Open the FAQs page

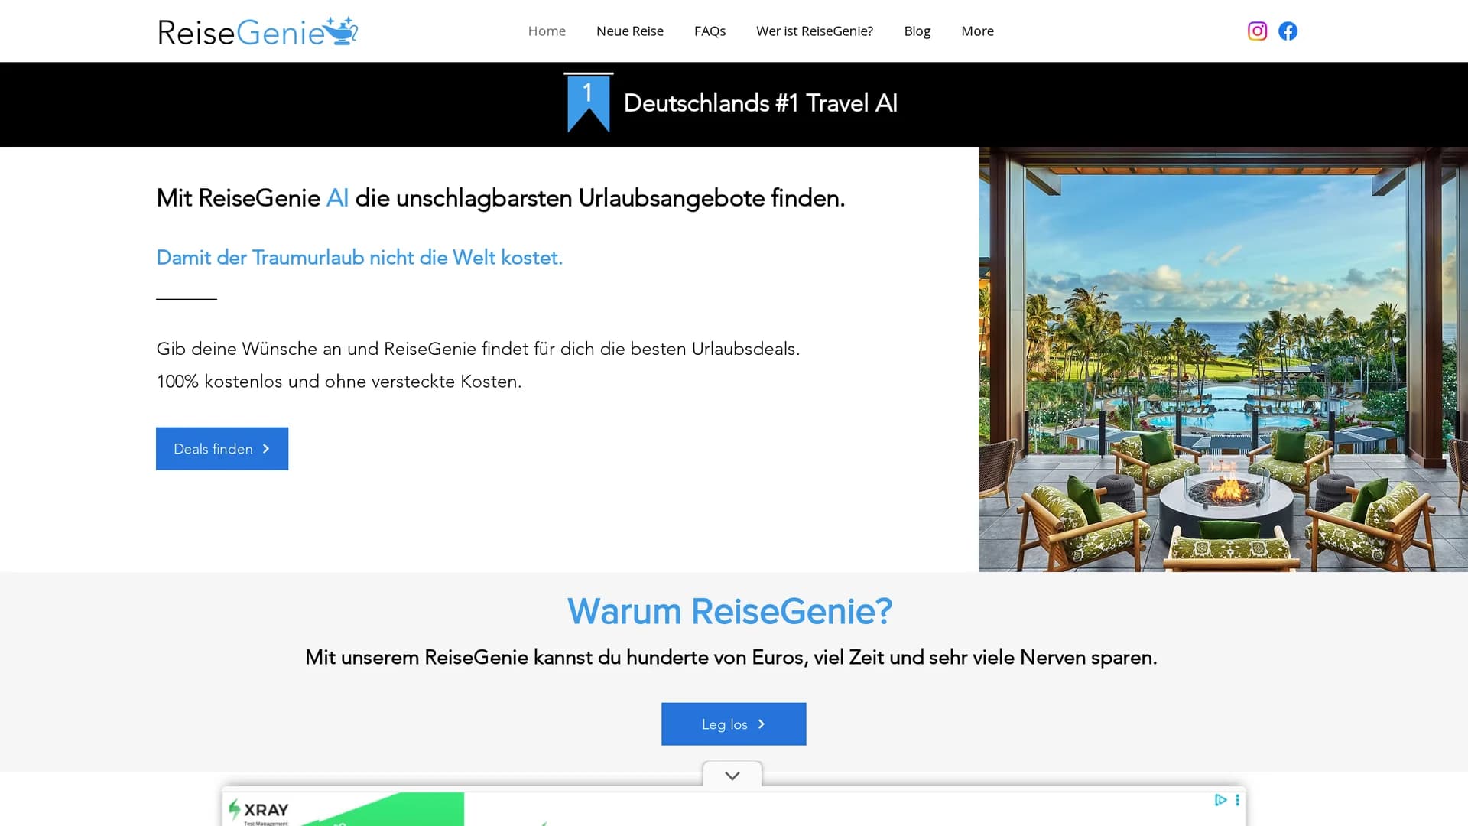(710, 31)
